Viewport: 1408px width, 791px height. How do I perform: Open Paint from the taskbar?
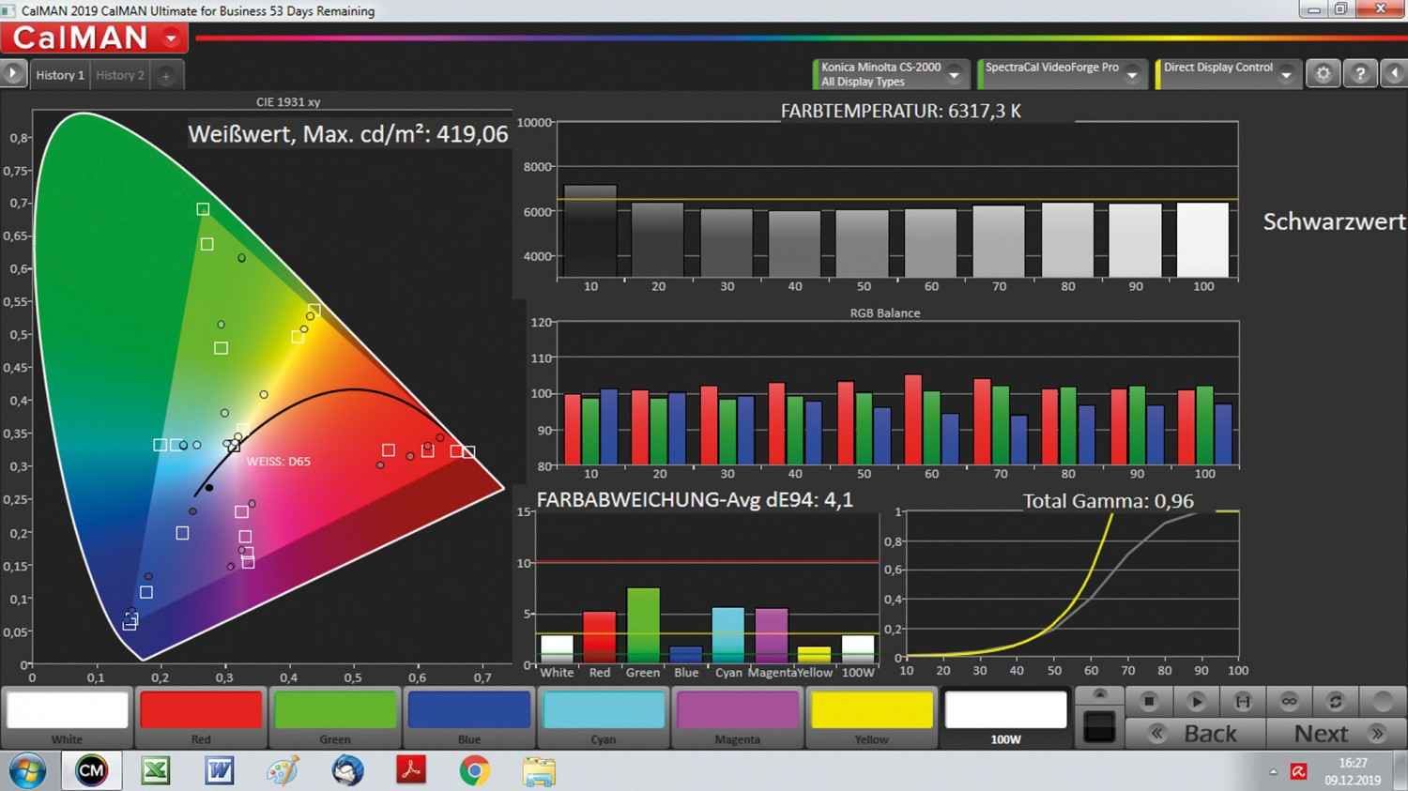pyautogui.click(x=283, y=771)
